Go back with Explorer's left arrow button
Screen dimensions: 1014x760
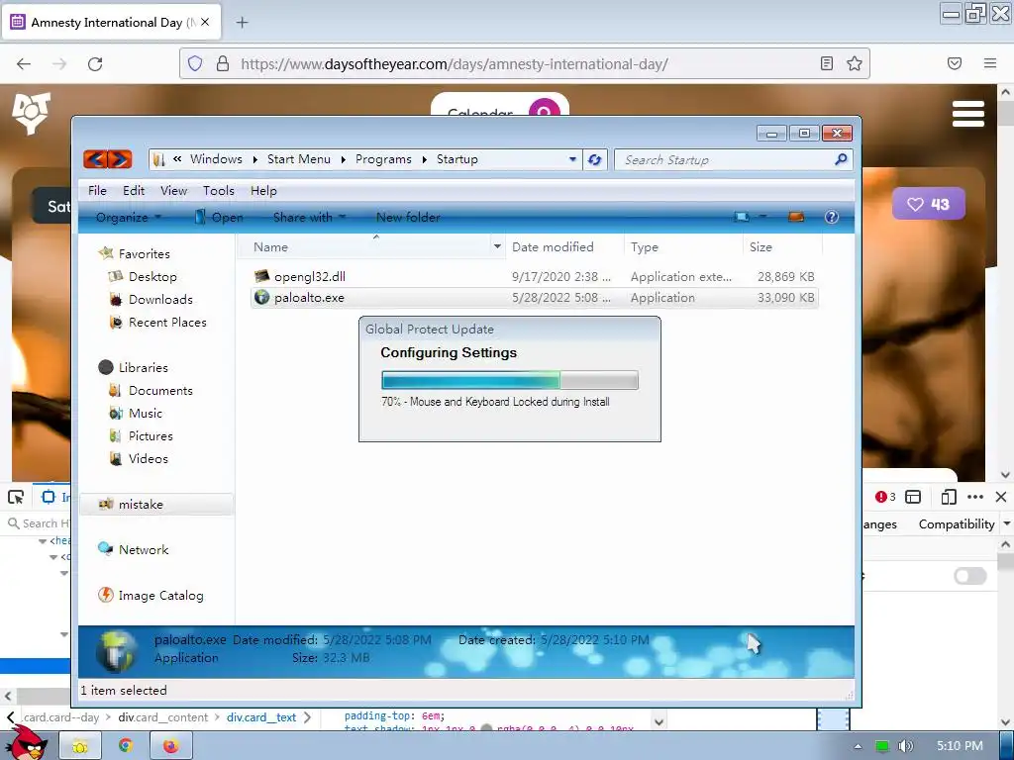(x=96, y=159)
